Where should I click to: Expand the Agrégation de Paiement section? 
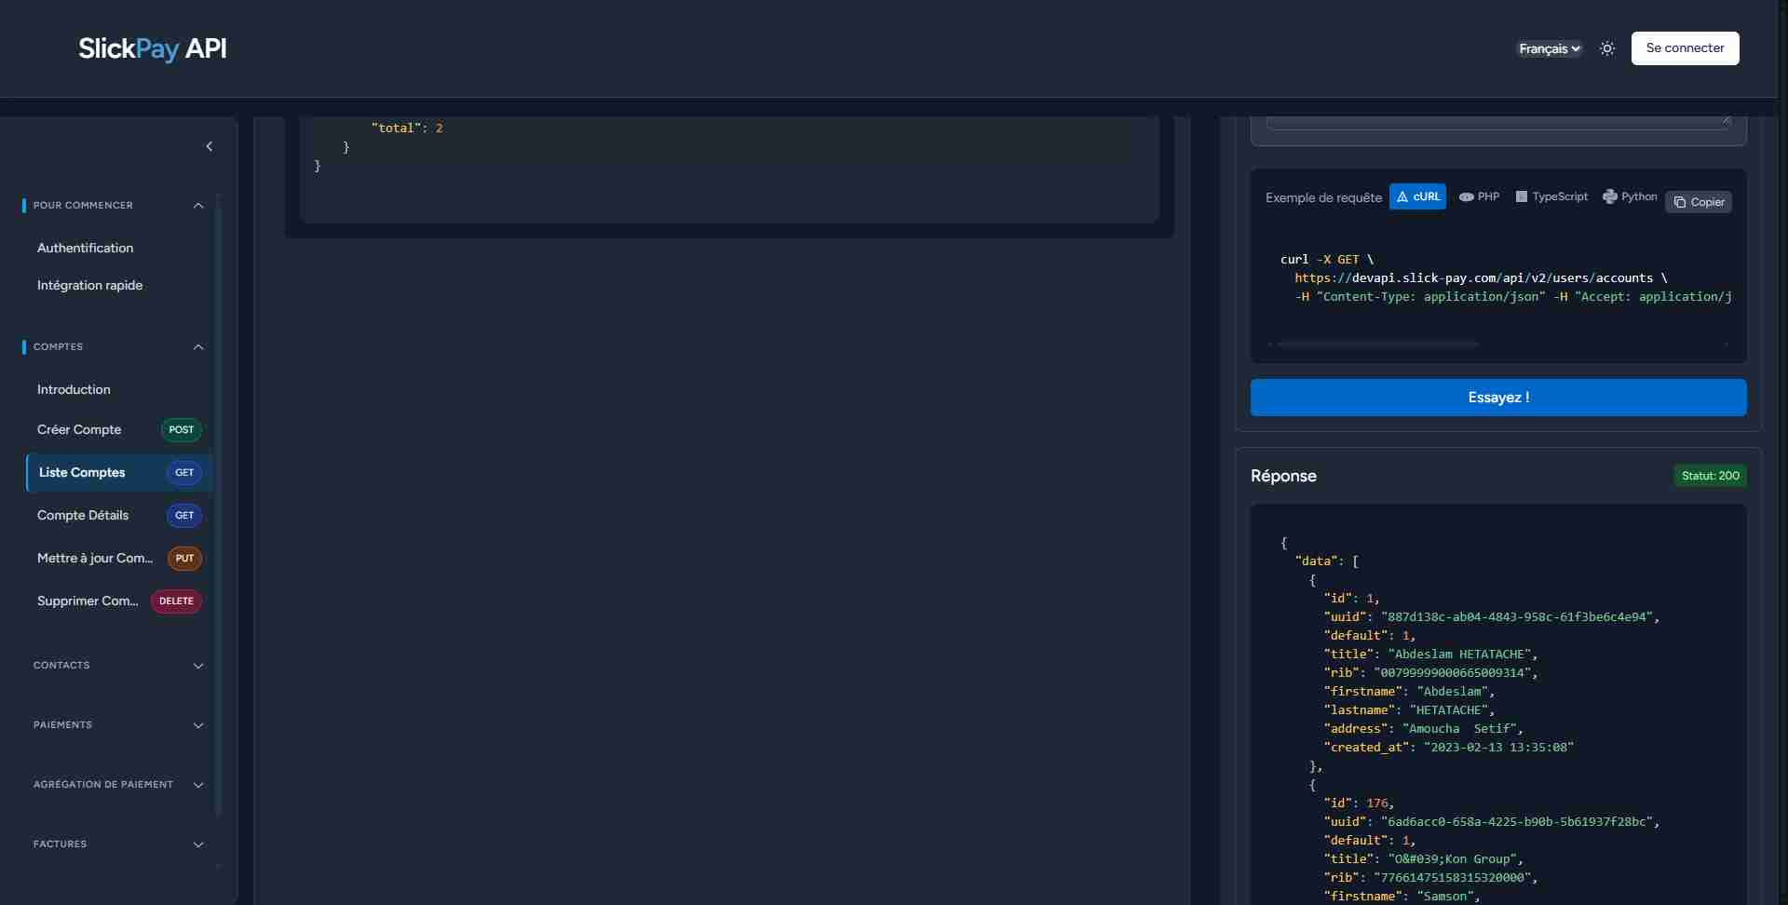pyautogui.click(x=197, y=784)
